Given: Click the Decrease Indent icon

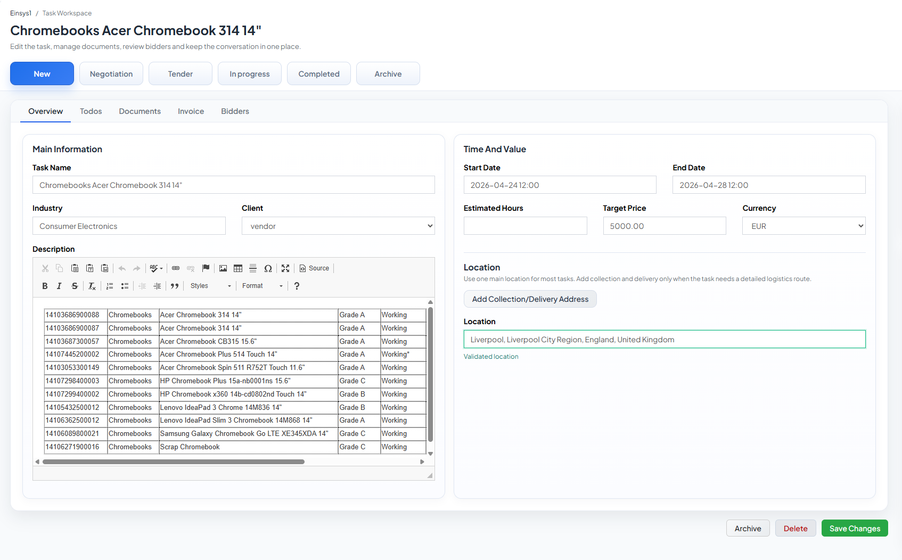Looking at the screenshot, I should click(142, 286).
